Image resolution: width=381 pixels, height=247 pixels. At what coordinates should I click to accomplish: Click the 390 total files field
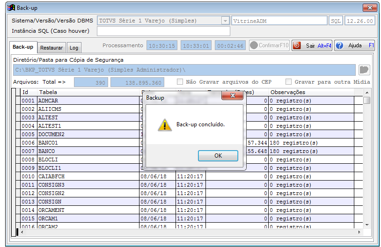(x=91, y=82)
